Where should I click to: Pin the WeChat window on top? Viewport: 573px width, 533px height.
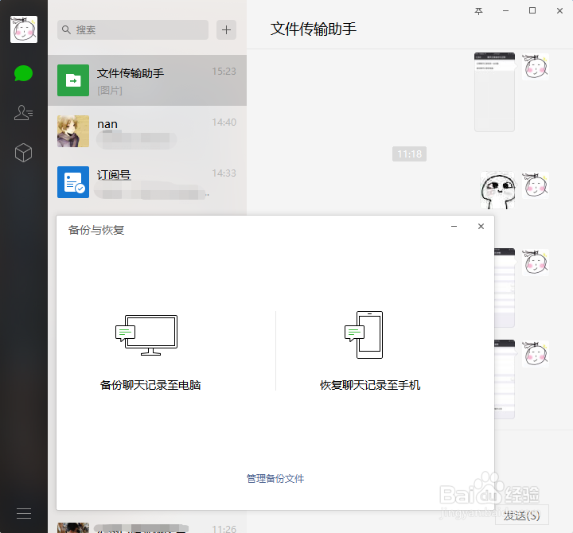coord(478,11)
